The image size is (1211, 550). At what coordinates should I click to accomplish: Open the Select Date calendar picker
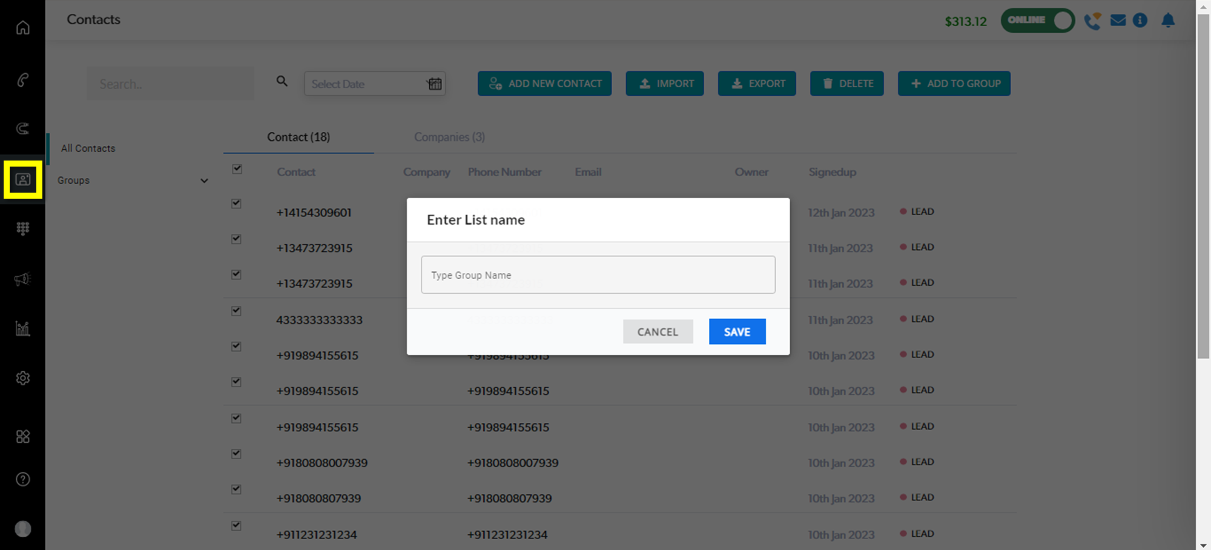tap(435, 84)
